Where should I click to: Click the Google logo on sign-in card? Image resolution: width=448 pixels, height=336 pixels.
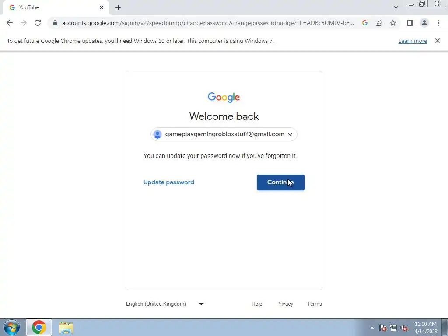tap(224, 97)
